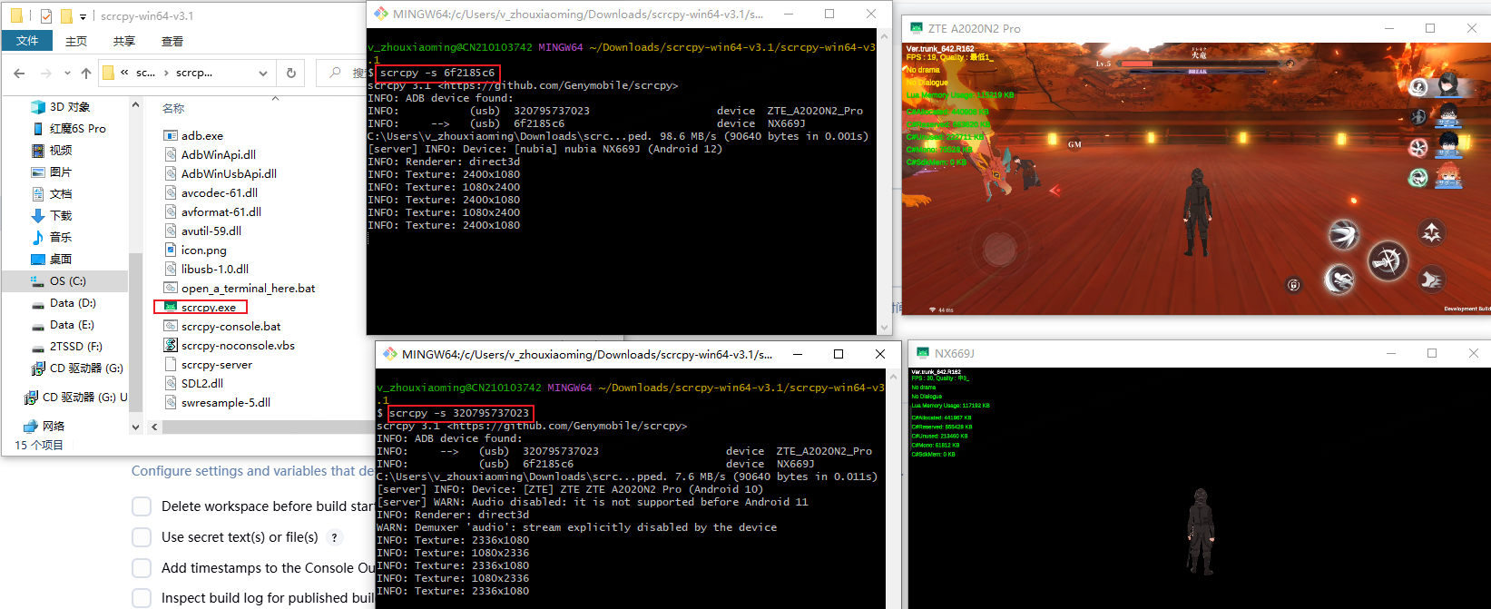Open 音乐 folder in navigation pane
Screen dimensions: 1491x609
click(61, 237)
